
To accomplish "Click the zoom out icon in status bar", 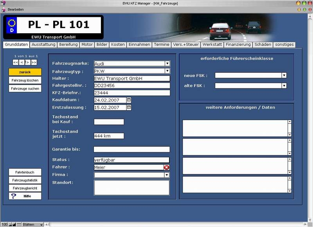I will pyautogui.click(x=10, y=225).
